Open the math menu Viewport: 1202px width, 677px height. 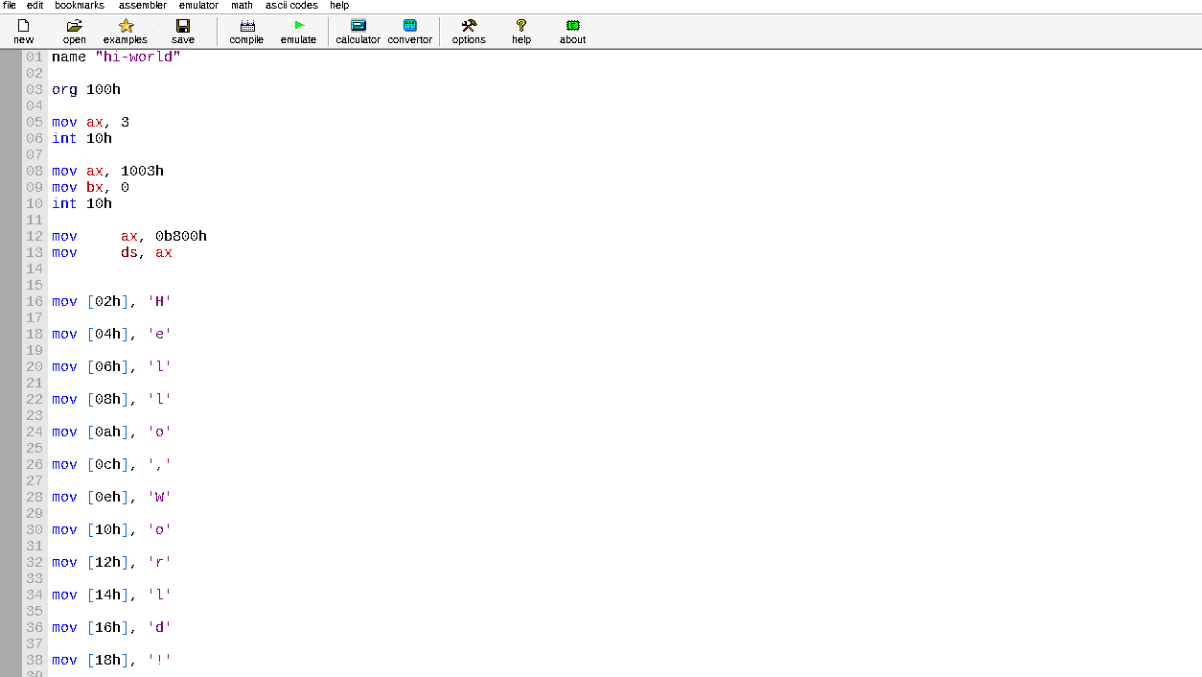tap(242, 6)
